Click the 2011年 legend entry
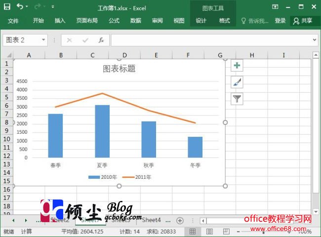 [x=137, y=177]
